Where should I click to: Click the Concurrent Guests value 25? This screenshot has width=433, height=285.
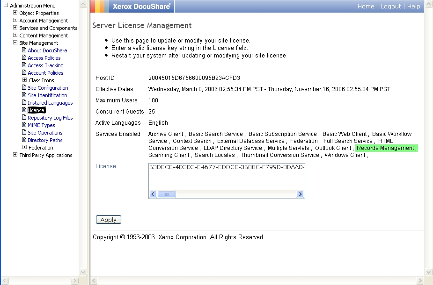pyautogui.click(x=152, y=112)
